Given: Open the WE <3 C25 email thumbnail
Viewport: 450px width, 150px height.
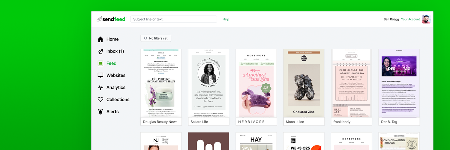Looking at the screenshot, I should [x=304, y=141].
